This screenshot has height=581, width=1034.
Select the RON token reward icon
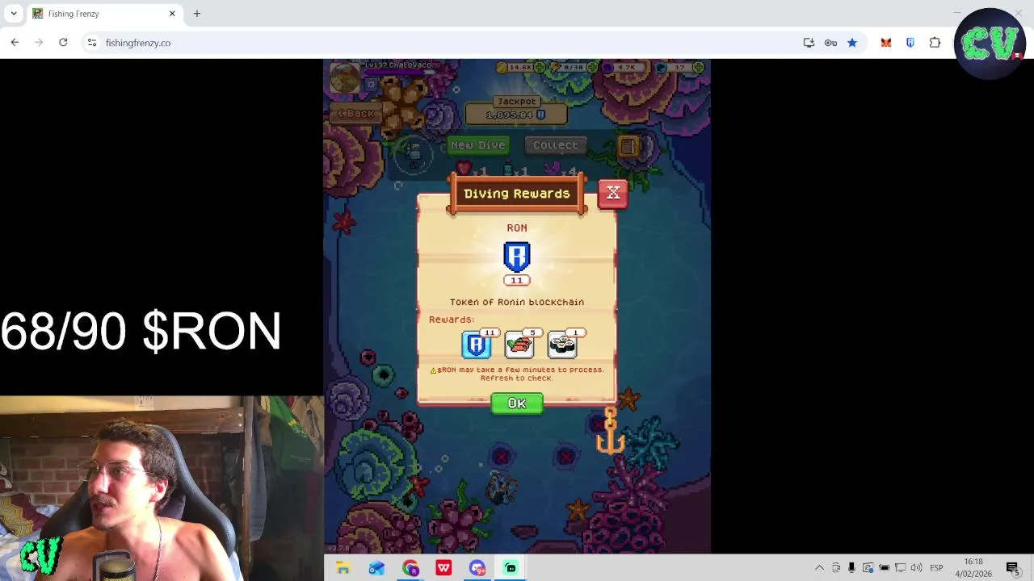point(476,345)
